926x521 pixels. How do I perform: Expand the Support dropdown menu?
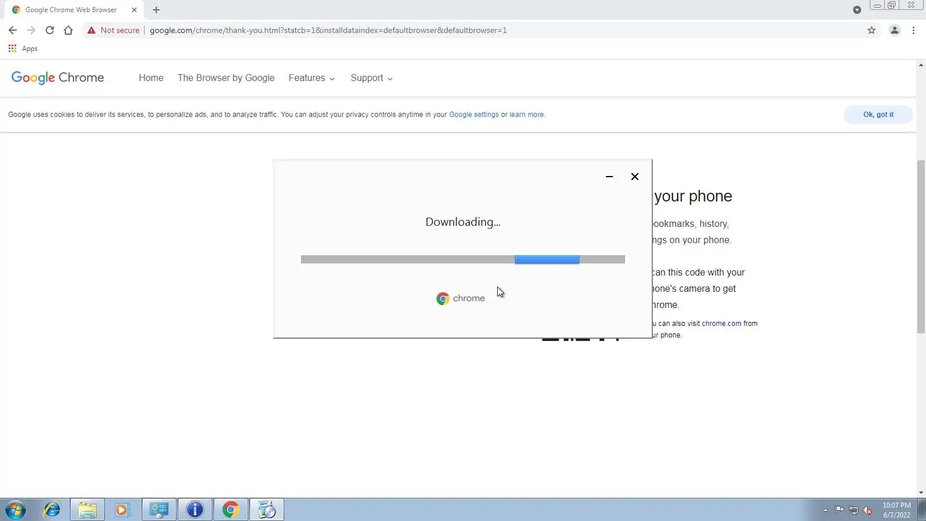click(x=372, y=78)
